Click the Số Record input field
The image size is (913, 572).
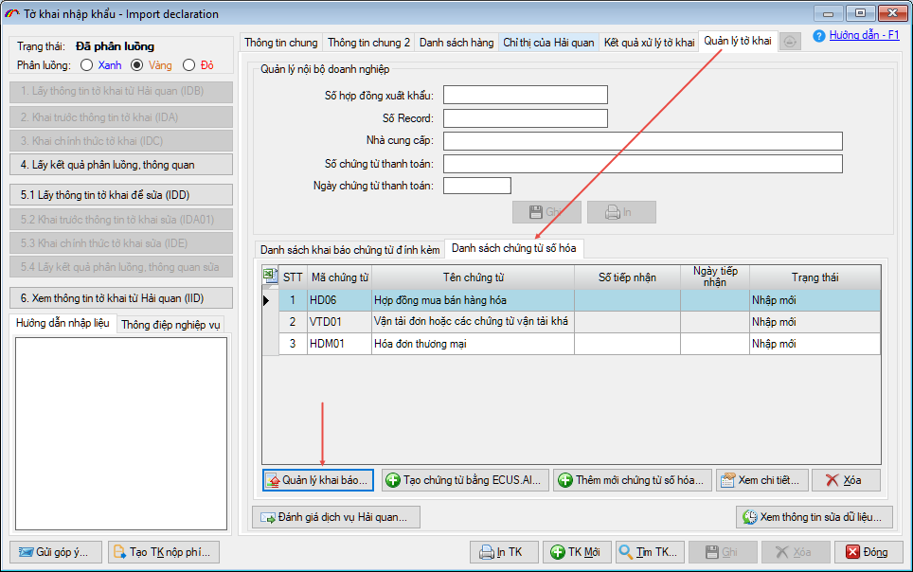526,118
